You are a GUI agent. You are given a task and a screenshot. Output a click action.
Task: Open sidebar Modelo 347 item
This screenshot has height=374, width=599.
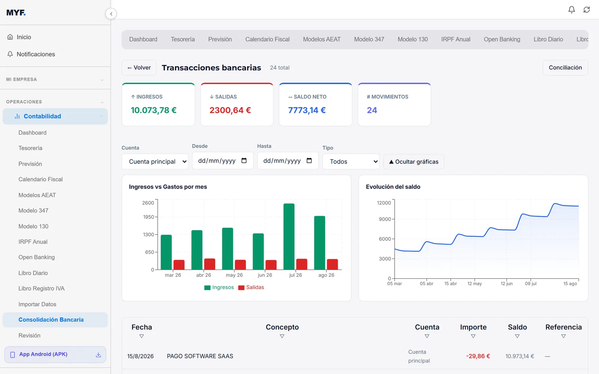pos(55,211)
